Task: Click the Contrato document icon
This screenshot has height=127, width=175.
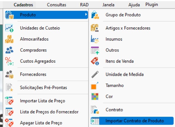Action: (x=95, y=110)
